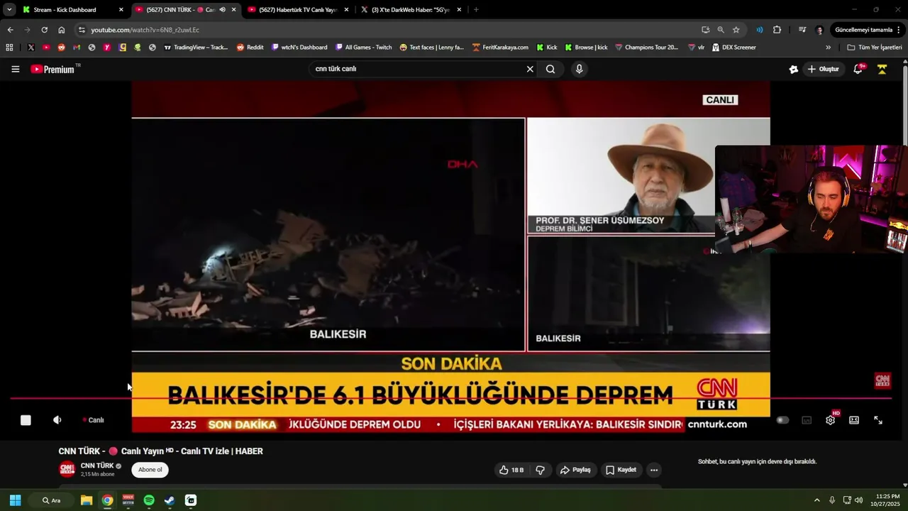Open player settings gear
This screenshot has width=908, height=511.
click(830, 420)
